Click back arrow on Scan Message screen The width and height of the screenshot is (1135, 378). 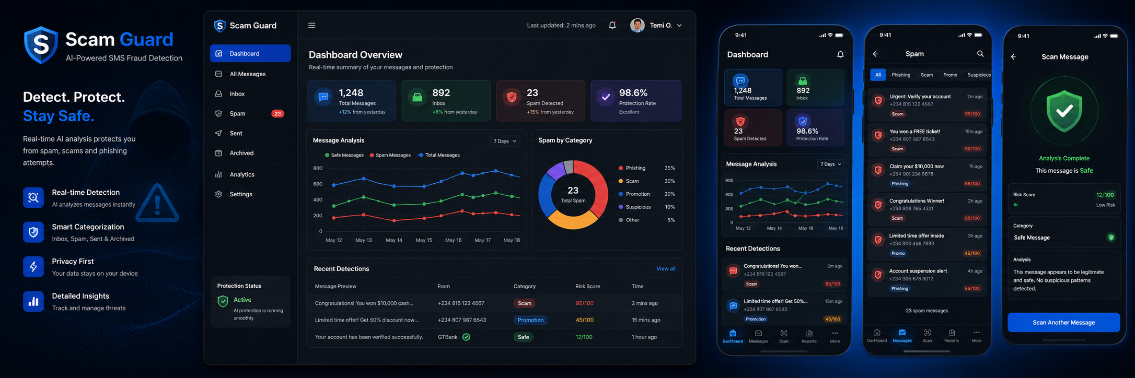1013,56
